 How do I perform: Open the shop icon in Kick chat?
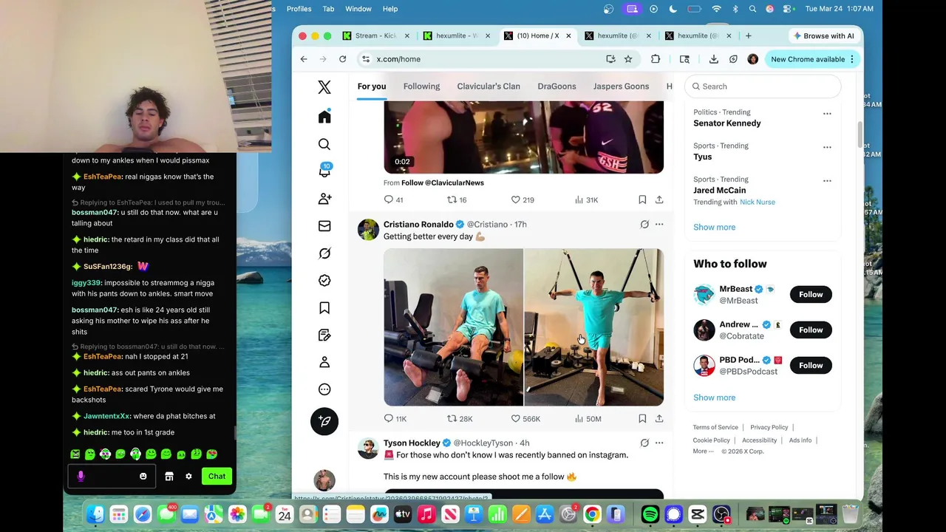(x=169, y=477)
